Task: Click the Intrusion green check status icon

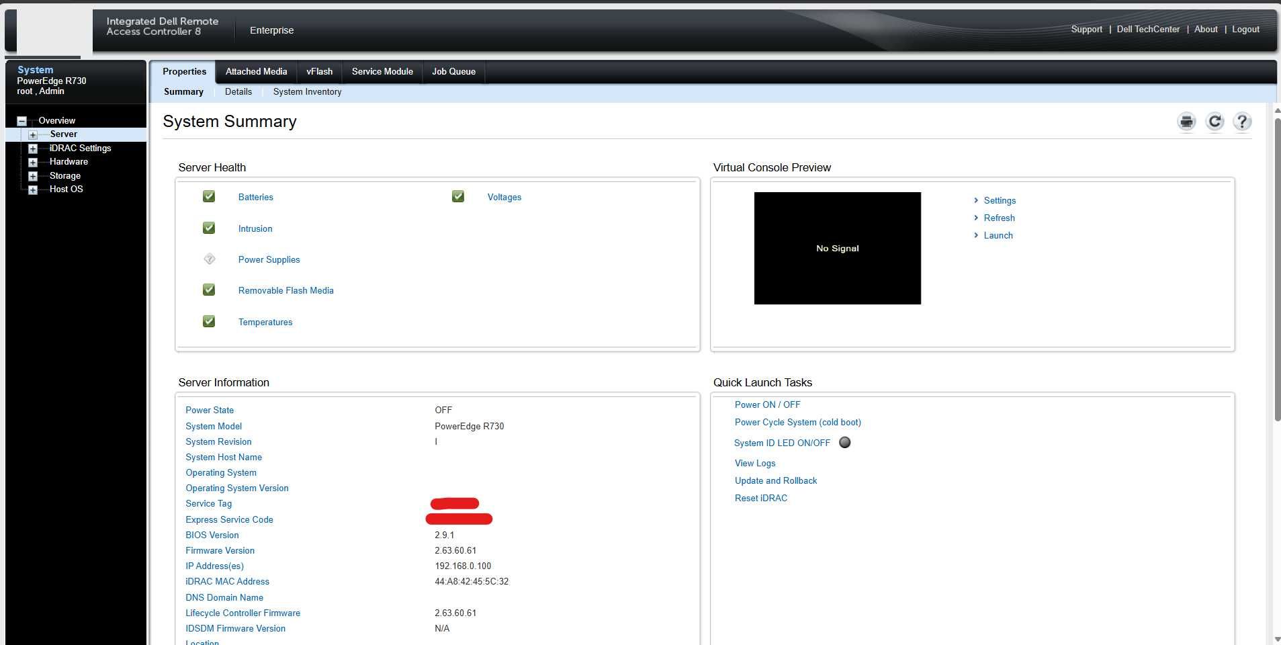Action: tap(209, 228)
